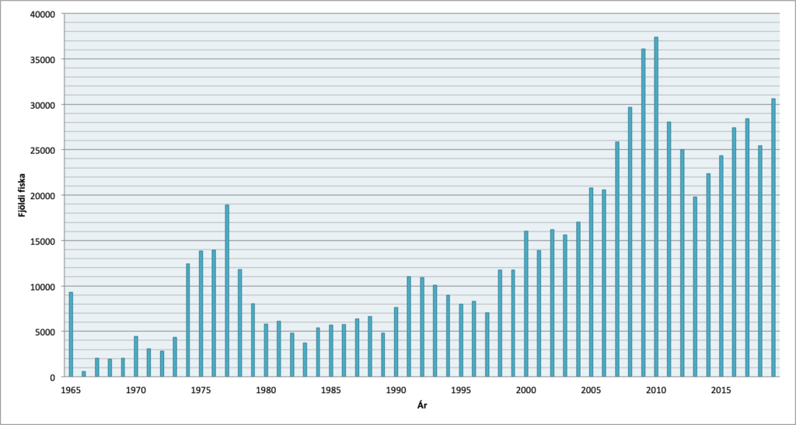Image resolution: width=796 pixels, height=425 pixels.
Task: Select the 40000 y-axis label
Action: [x=44, y=14]
